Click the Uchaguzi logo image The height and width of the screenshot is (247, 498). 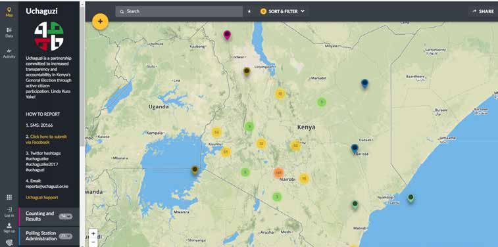(x=49, y=36)
